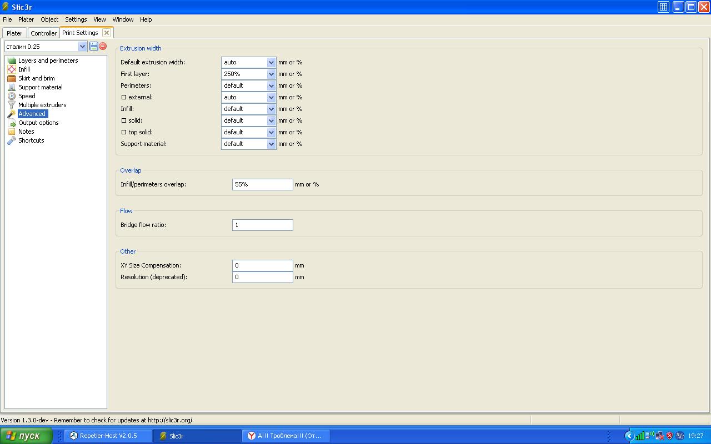The width and height of the screenshot is (711, 444).
Task: Open the Settings menu
Action: [x=76, y=19]
